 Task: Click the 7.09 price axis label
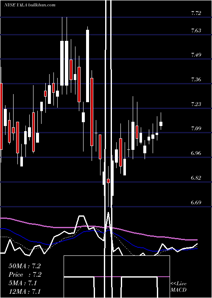tap(196, 128)
